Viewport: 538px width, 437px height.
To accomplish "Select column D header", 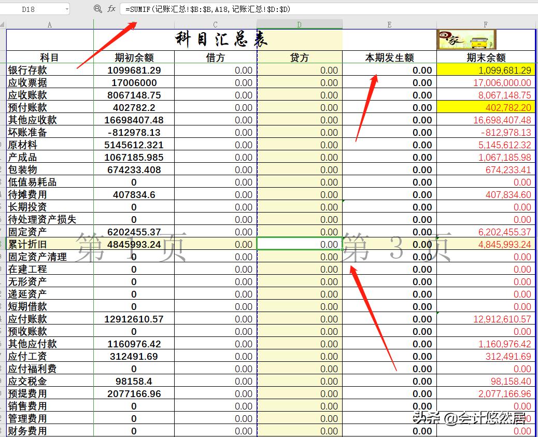I will point(299,23).
